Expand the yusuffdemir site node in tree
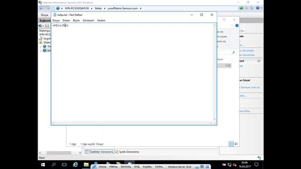This screenshot has width=301, height=169. click(x=40, y=51)
